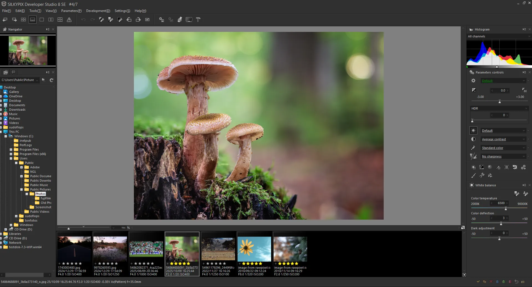The width and height of the screenshot is (532, 287).
Task: Open the Histogram panel menu
Action: pyautogui.click(x=524, y=29)
